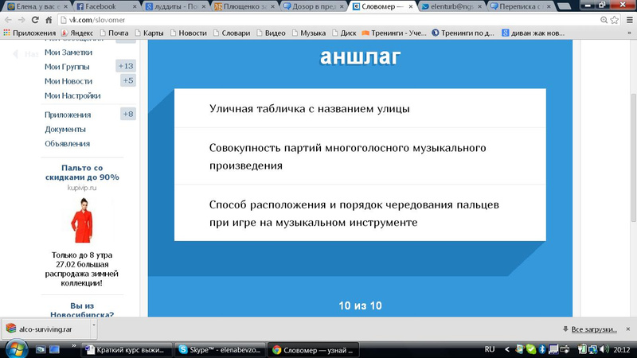Open Все загрузки downloads link
The width and height of the screenshot is (637, 358).
(594, 329)
